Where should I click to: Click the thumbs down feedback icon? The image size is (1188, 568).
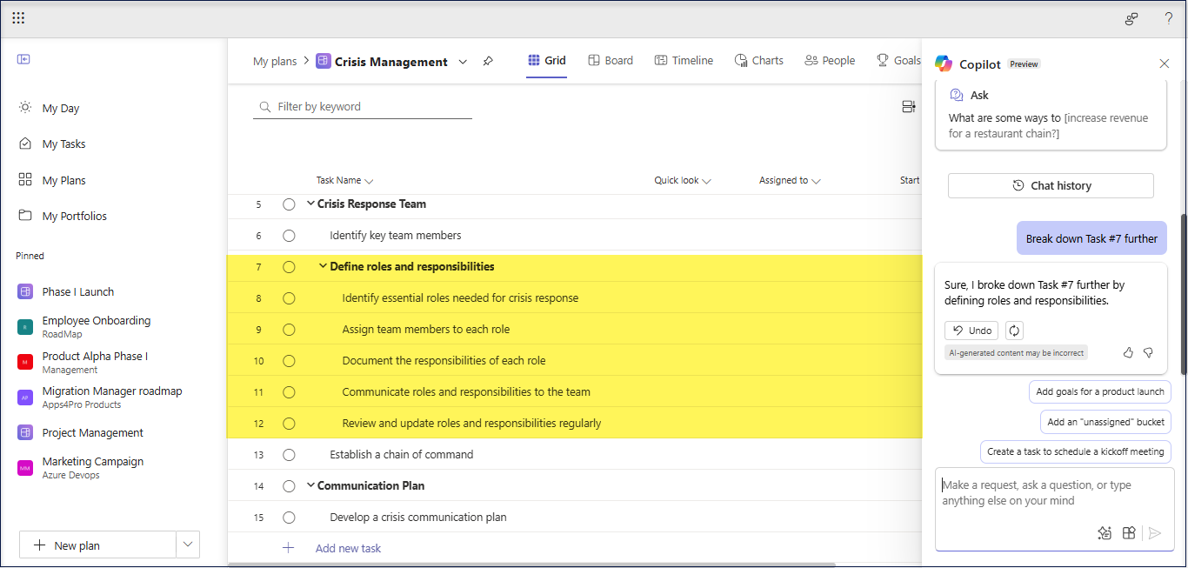click(1148, 352)
